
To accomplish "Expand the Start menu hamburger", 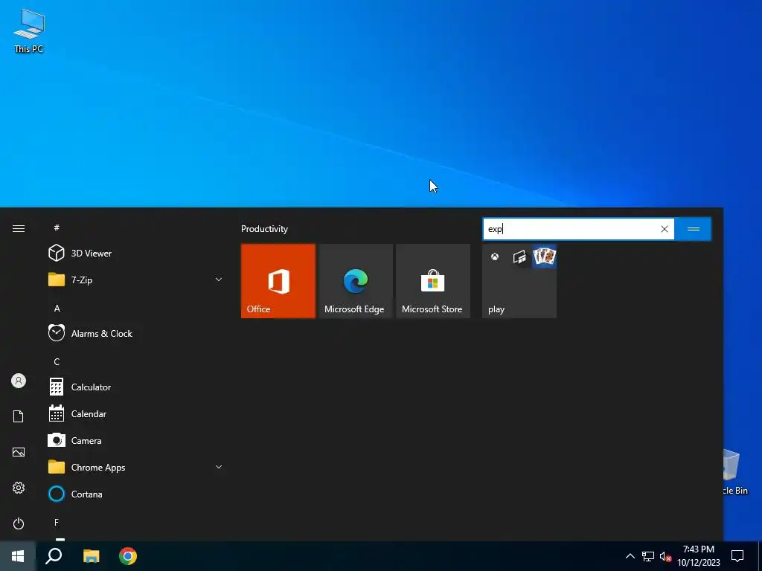I will 19,228.
